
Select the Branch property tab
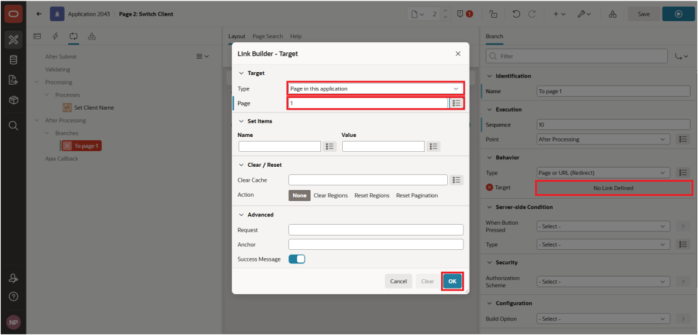click(494, 37)
